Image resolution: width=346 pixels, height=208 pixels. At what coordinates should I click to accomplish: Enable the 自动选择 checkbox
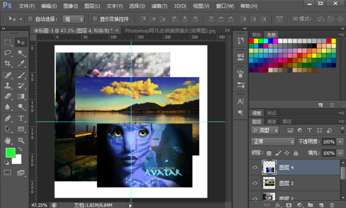click(30, 19)
